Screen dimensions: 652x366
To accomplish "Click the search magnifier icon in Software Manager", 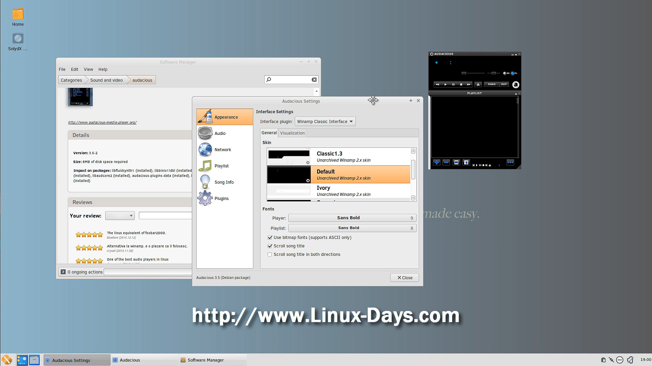I will [269, 80].
